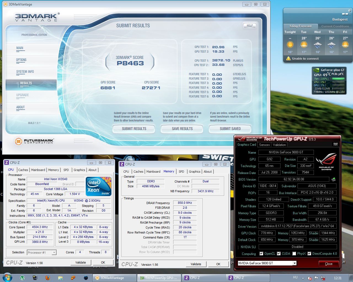This screenshot has height=282, width=353.
Task: Open Mainboard tab in left CPU-Z window
Action: coord(38,170)
